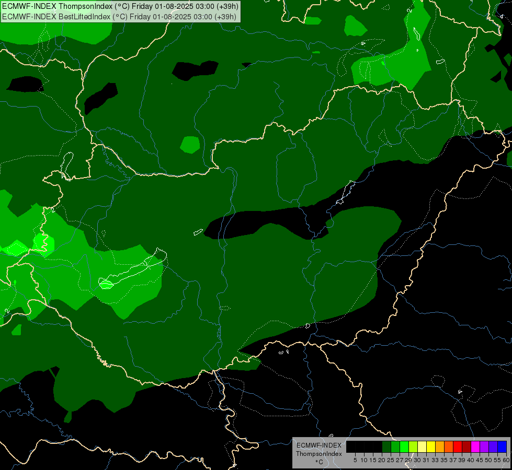Click the orange 33-35 legend swatch
The height and width of the screenshot is (470, 512).
click(440, 447)
